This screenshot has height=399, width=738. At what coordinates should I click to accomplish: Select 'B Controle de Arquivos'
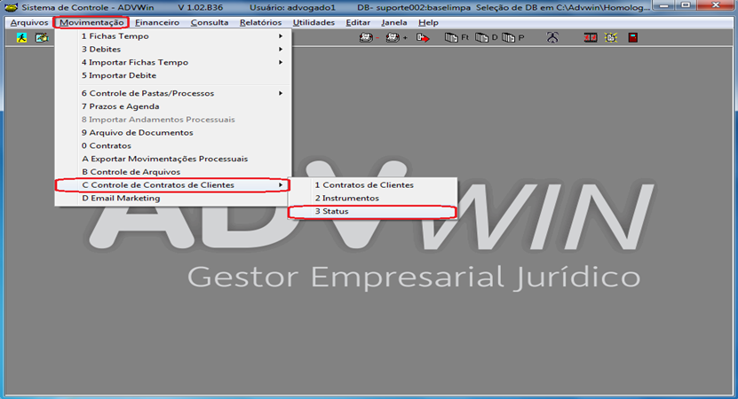(x=173, y=173)
